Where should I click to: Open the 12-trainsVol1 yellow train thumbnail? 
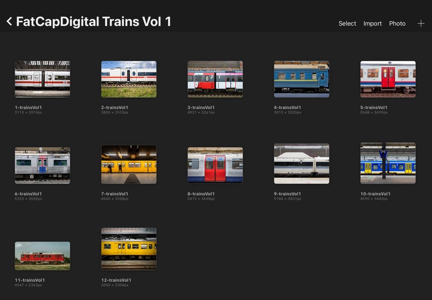coord(128,249)
